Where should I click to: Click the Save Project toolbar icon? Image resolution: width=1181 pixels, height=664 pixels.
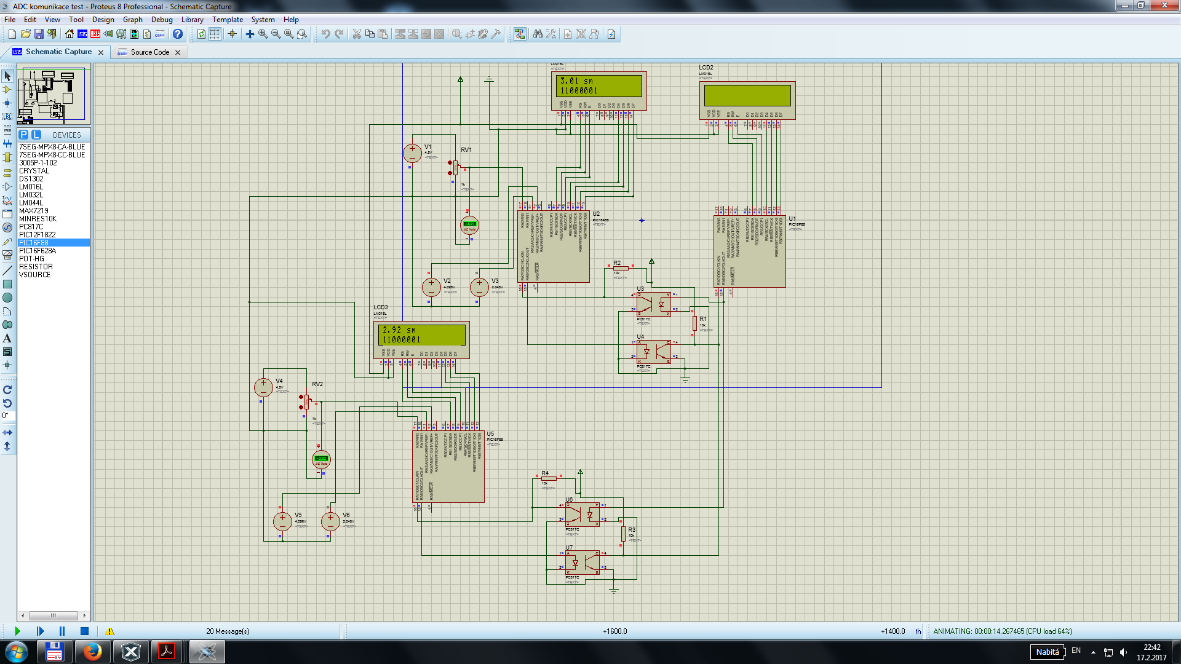coord(39,34)
